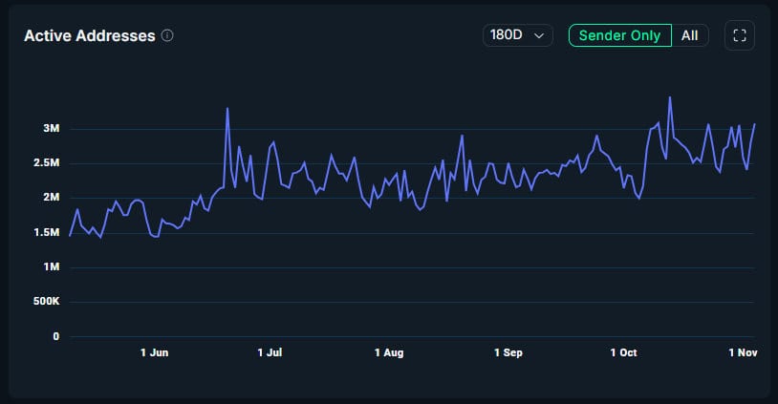The height and width of the screenshot is (404, 778).
Task: Select the 1 Aug axis marker
Action: 388,353
